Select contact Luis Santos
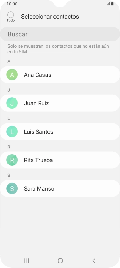The width and height of the screenshot is (120, 268). [x=60, y=132]
